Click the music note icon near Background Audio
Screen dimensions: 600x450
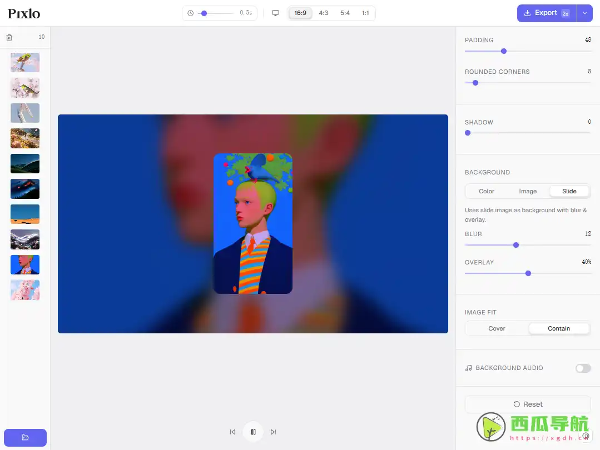click(468, 368)
